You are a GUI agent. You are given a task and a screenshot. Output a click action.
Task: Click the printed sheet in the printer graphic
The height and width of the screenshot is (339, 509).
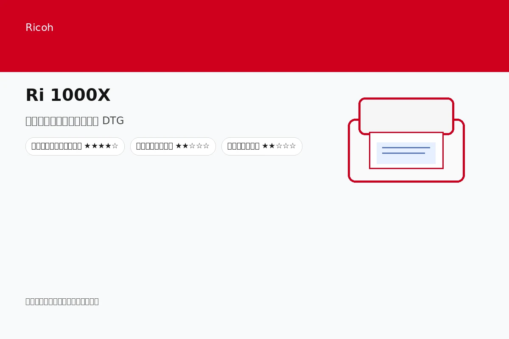(x=406, y=150)
